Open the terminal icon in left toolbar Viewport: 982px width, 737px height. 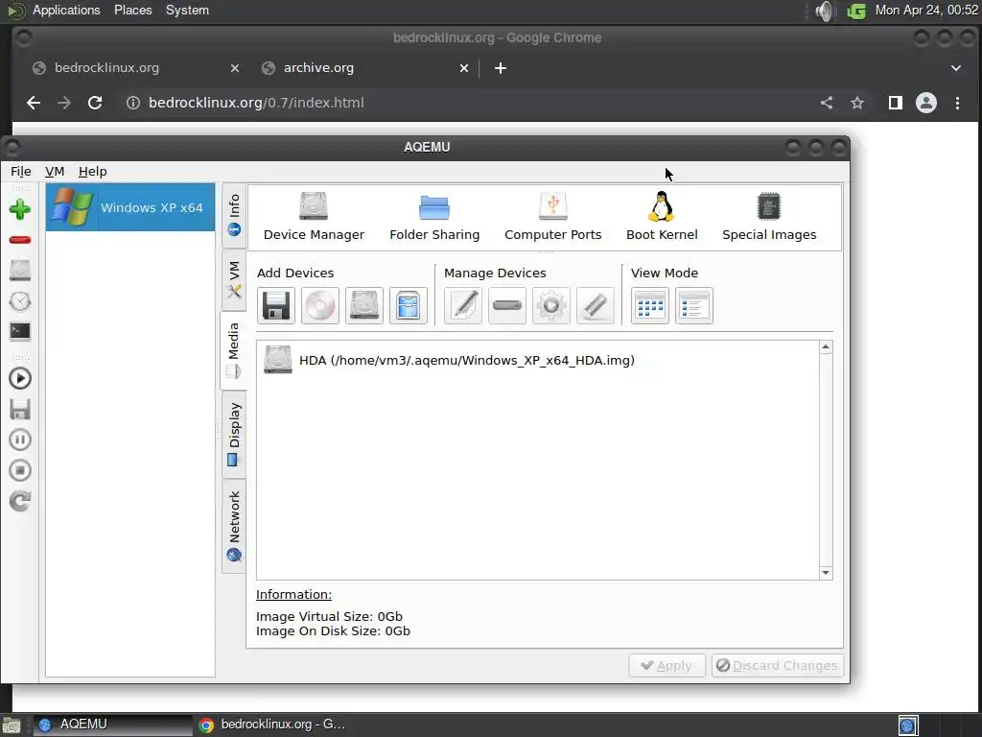click(x=20, y=331)
